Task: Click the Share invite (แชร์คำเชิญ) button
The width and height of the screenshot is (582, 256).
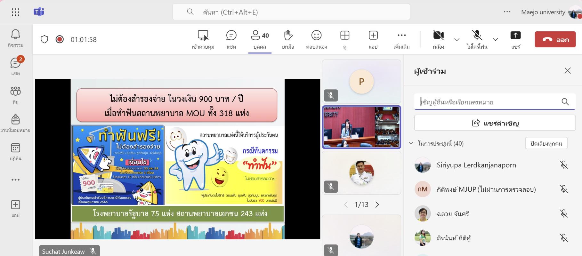Action: [495, 123]
